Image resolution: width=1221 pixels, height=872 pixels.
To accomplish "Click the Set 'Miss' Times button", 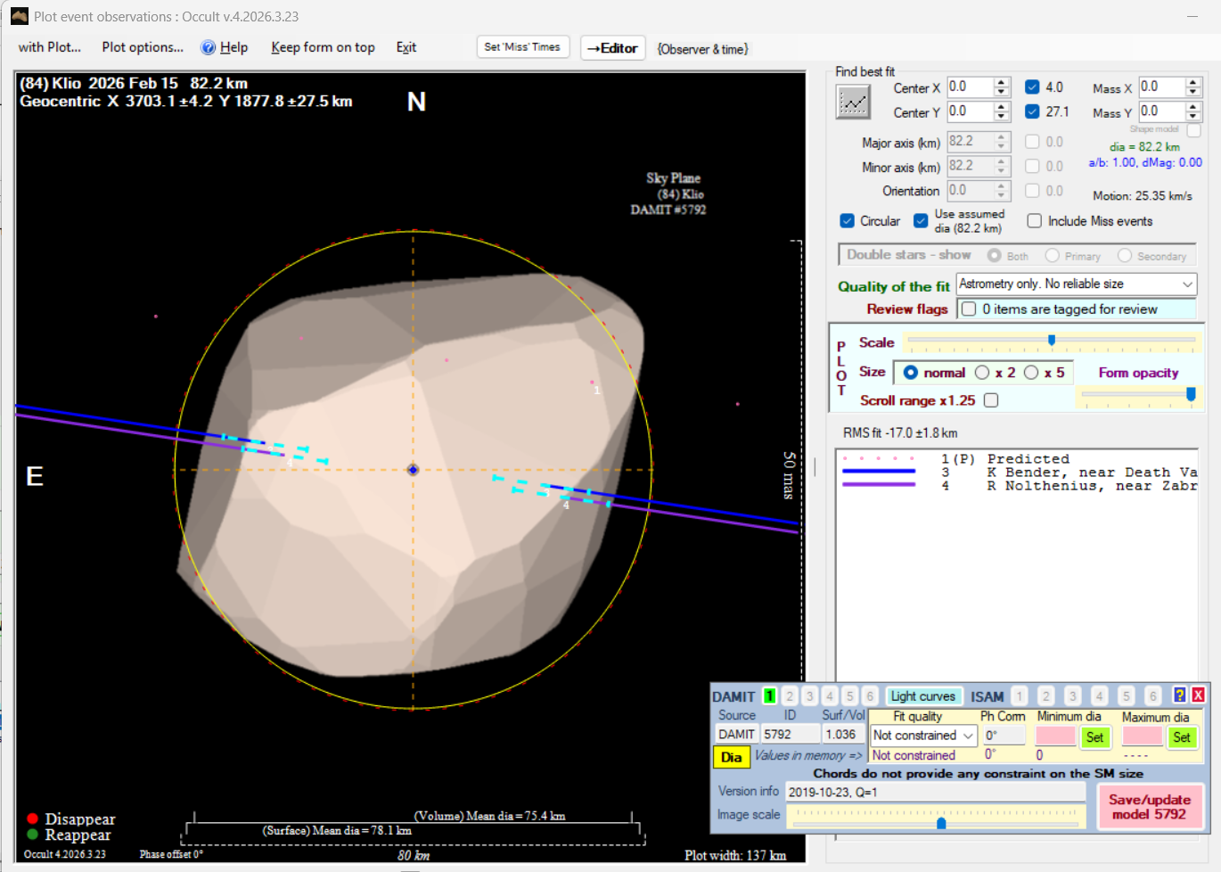I will coord(522,47).
